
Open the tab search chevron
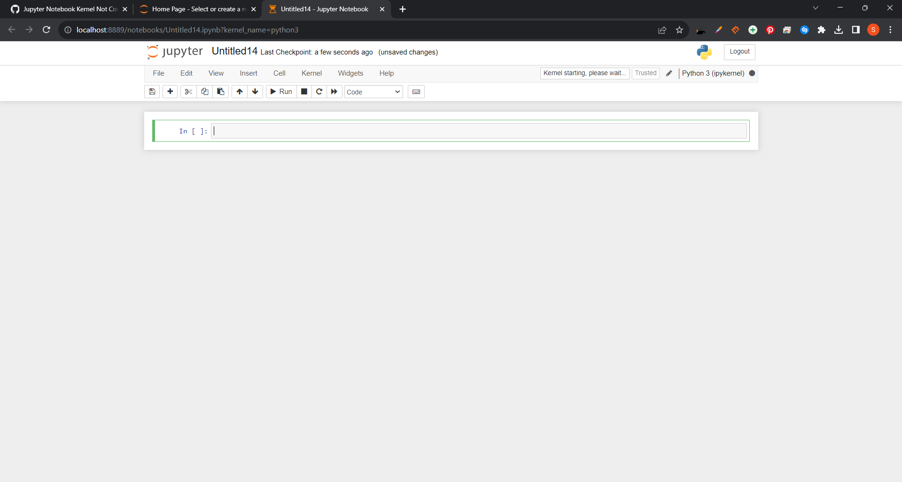(x=816, y=8)
